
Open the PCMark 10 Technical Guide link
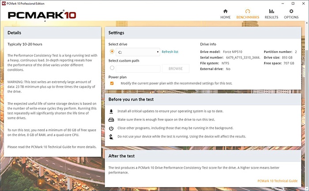pyautogui.click(x=278, y=181)
